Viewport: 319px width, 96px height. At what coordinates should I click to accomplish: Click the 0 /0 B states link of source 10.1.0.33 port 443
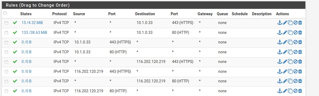[26, 42]
